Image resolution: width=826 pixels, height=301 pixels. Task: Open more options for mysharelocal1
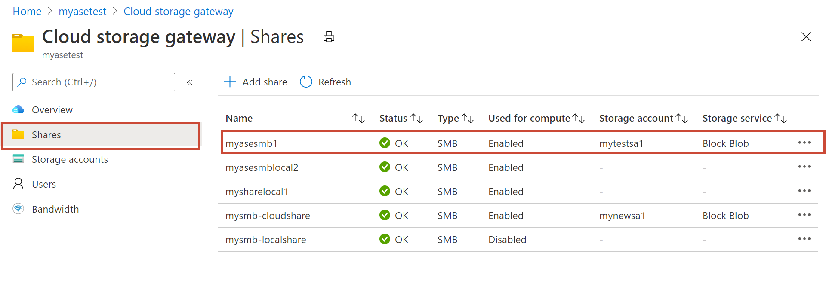[x=804, y=191]
